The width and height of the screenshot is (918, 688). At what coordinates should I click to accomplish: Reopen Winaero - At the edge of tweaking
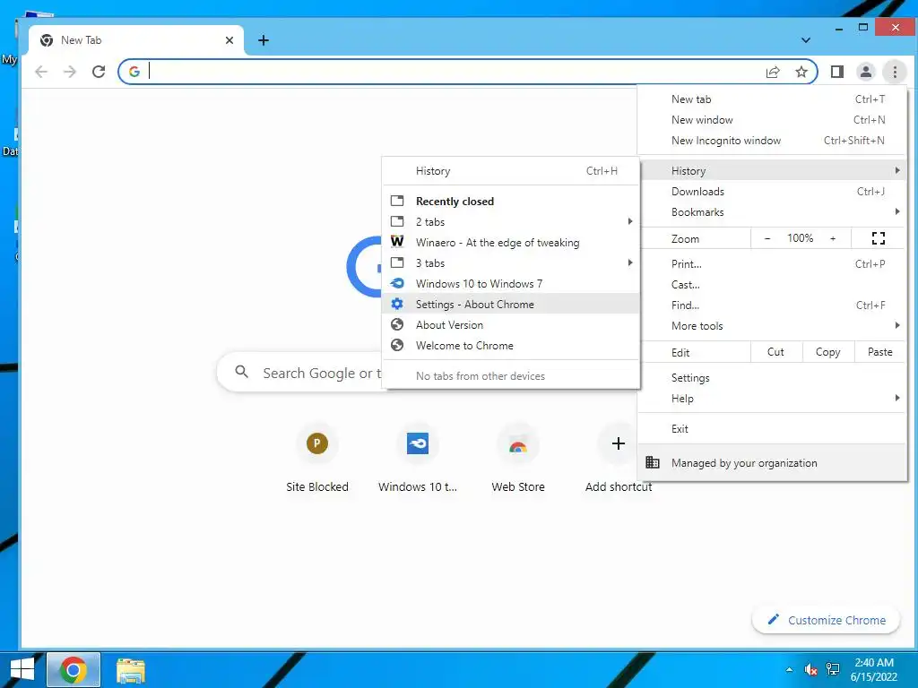point(510,242)
